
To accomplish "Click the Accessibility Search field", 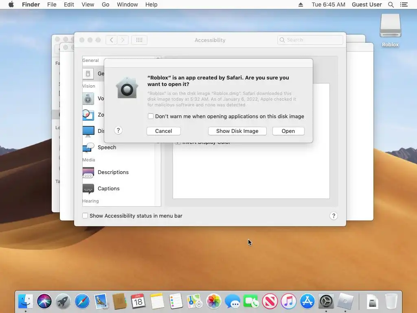I will click(x=310, y=40).
